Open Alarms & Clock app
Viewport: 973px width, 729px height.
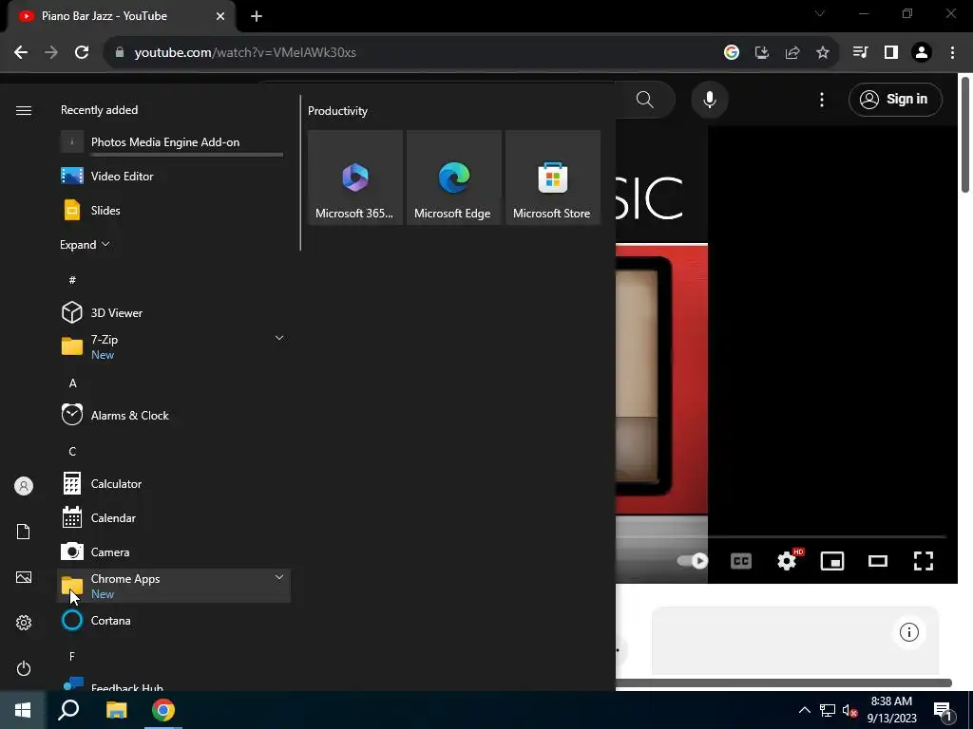(x=174, y=416)
